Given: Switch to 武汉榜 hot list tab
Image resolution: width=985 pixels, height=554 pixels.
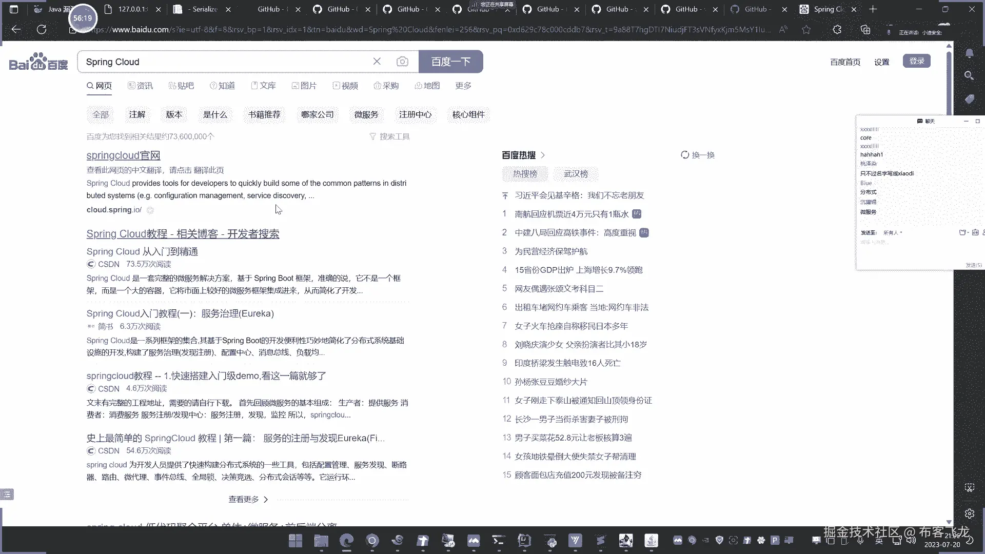Looking at the screenshot, I should point(576,174).
